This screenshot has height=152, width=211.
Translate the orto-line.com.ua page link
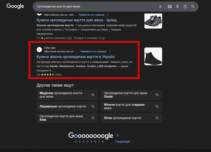coord(93,51)
